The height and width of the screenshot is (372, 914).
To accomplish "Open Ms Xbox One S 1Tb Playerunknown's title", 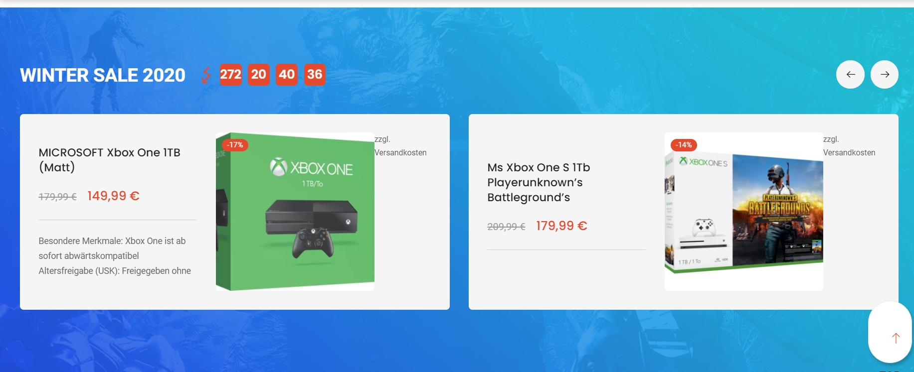I will [x=539, y=182].
